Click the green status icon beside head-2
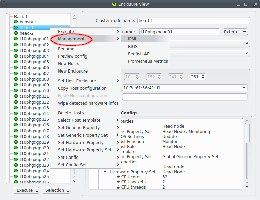Screen dimensions: 260x200 coord(16,33)
